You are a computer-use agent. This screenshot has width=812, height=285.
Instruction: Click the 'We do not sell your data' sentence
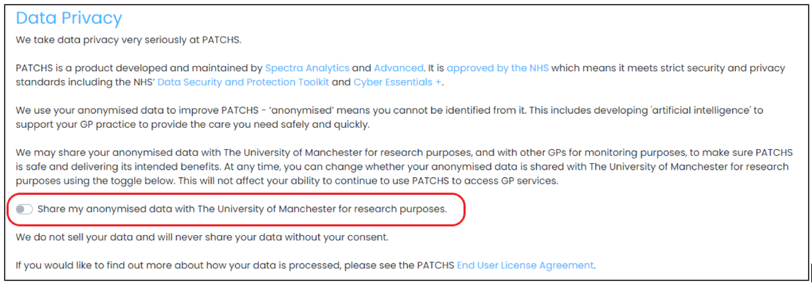pyautogui.click(x=202, y=236)
